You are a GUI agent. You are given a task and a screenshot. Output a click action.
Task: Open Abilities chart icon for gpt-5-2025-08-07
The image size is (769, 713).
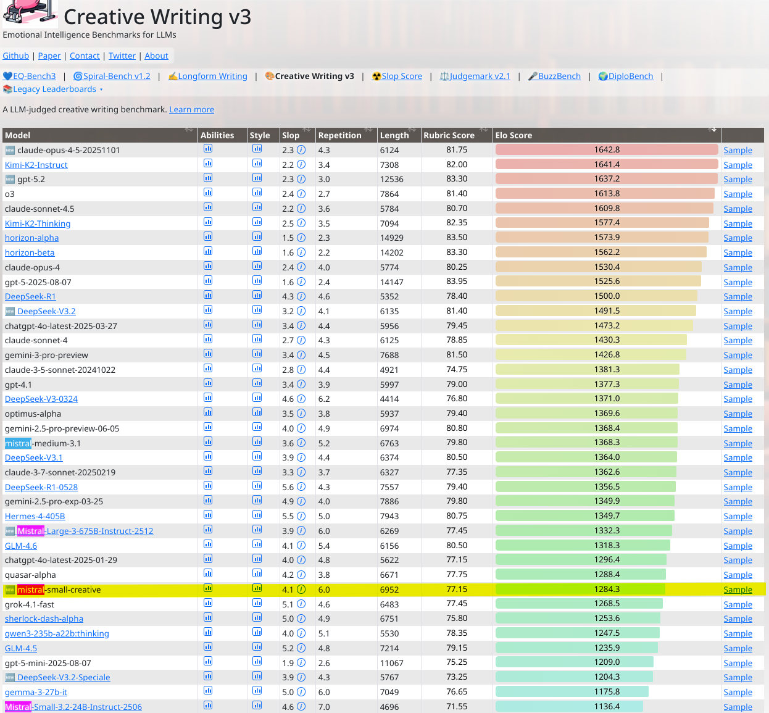(208, 281)
